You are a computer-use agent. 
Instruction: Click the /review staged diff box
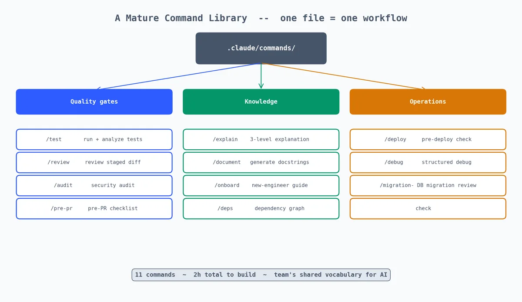pyautogui.click(x=94, y=162)
